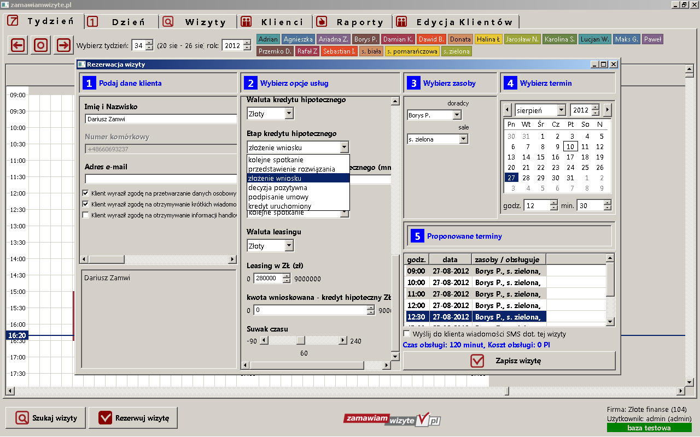Viewport: 700px width, 437px height.
Task: Click the Sebastian I. advisor tag
Action: (x=339, y=51)
